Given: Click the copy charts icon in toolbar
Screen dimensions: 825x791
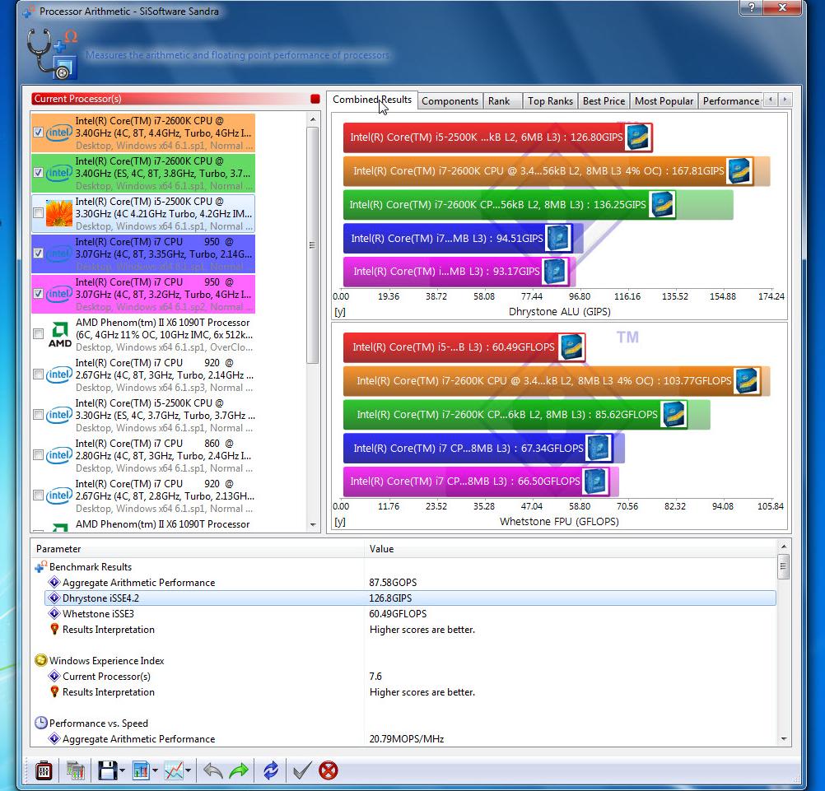Looking at the screenshot, I should tap(76, 771).
